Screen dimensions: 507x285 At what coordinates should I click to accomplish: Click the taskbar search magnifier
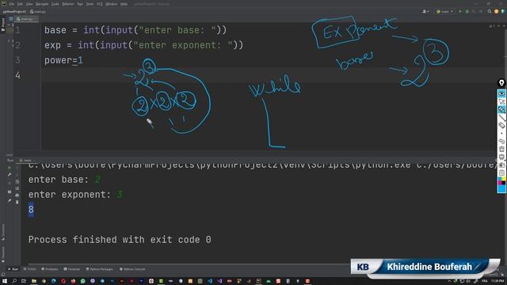(x=14, y=281)
